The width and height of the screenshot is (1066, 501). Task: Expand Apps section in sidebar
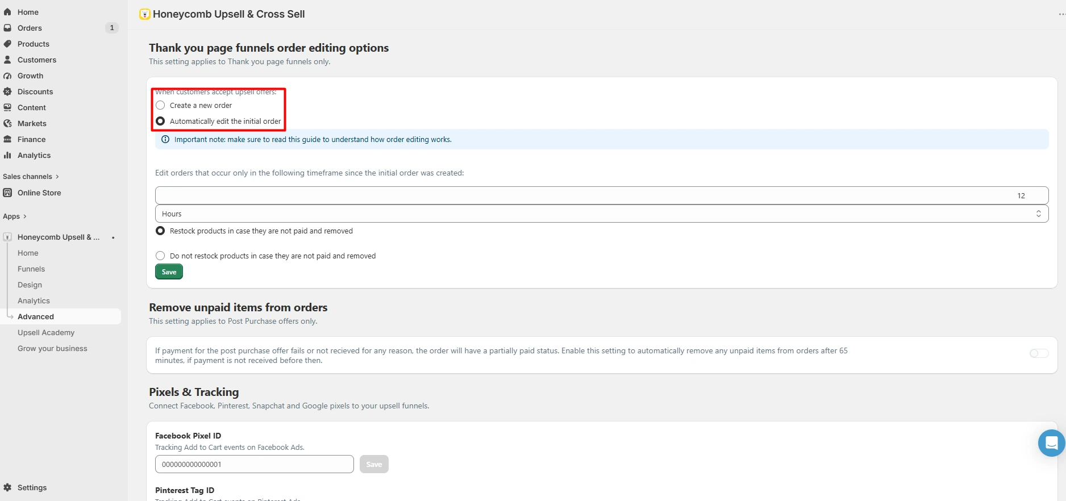[15, 216]
